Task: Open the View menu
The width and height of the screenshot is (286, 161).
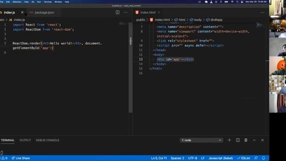Action: 26,2
